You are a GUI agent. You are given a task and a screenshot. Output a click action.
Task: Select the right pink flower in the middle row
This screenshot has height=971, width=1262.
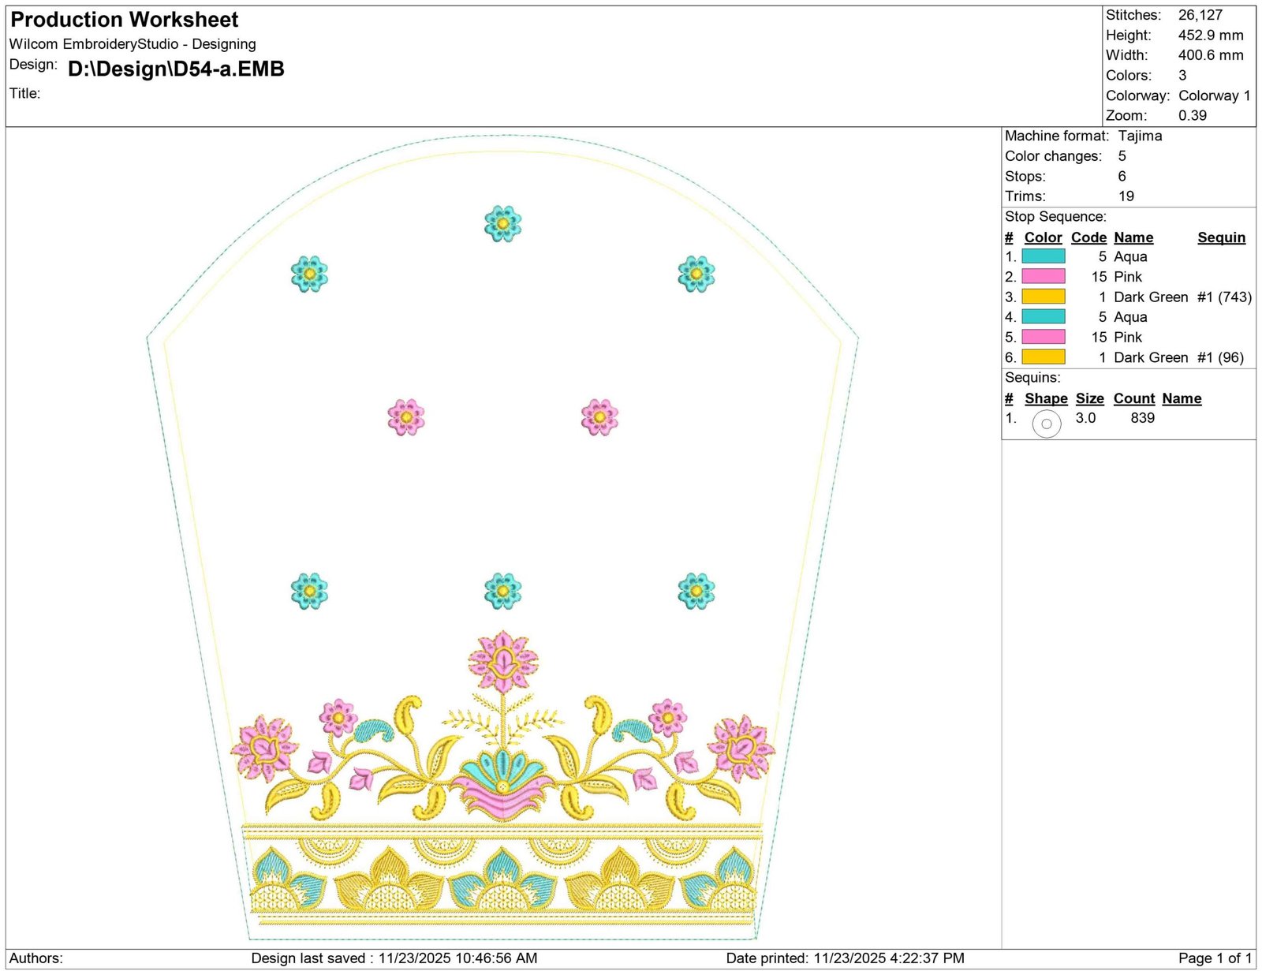(x=599, y=416)
